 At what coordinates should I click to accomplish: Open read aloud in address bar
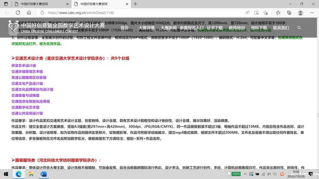[x=247, y=13]
